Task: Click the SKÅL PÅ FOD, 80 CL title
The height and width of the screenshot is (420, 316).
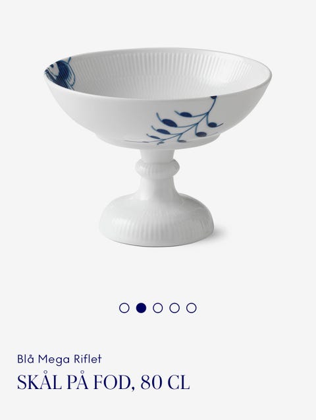Action: (103, 381)
